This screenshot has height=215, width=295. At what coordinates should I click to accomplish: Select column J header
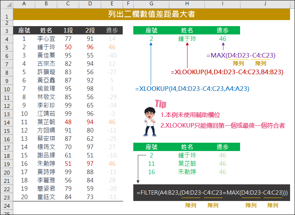click(x=265, y=3)
